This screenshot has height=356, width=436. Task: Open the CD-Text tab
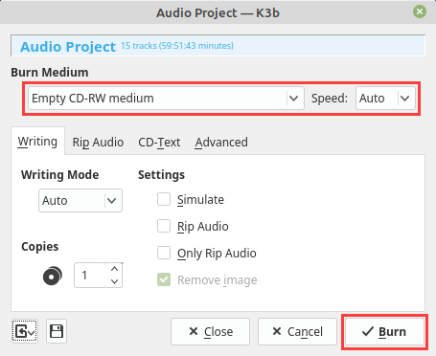(159, 143)
